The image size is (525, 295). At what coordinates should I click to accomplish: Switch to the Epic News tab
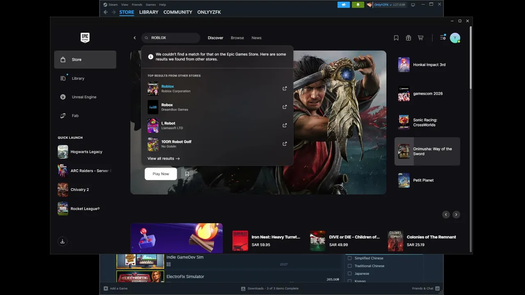pyautogui.click(x=256, y=38)
